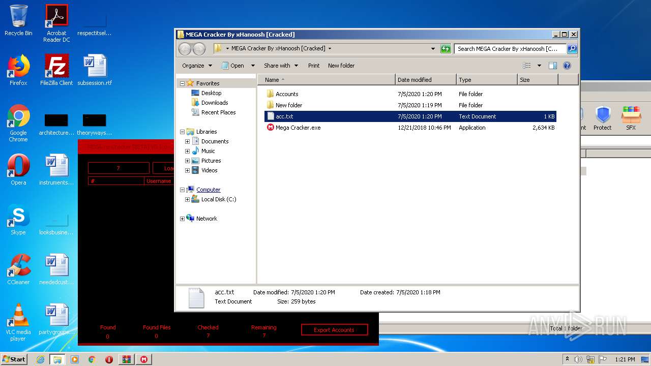Screen dimensions: 651x366
Task: Expand the Videos library node
Action: tap(187, 170)
